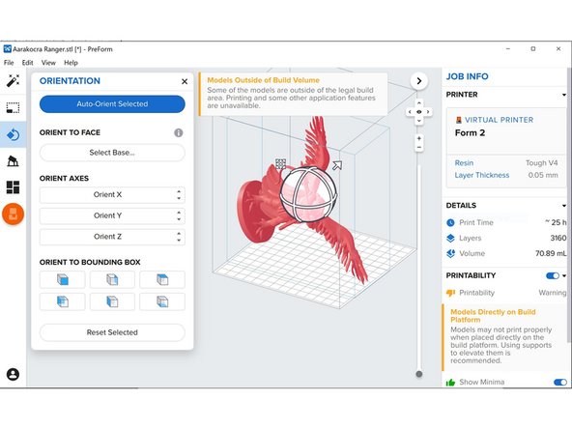The image size is (572, 429).
Task: Click the scale arrow handle near model
Action: [337, 165]
